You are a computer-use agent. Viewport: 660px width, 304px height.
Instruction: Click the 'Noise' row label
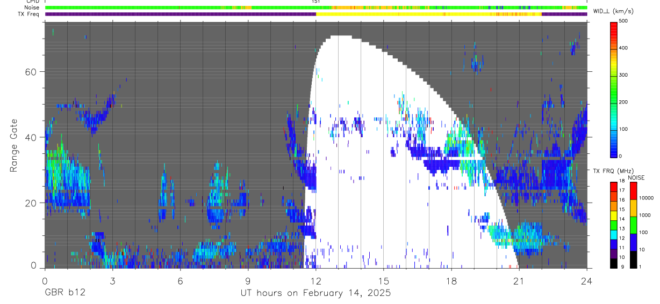tap(32, 8)
